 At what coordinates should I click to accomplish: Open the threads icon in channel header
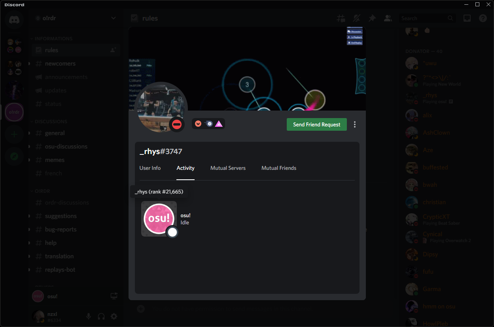341,18
